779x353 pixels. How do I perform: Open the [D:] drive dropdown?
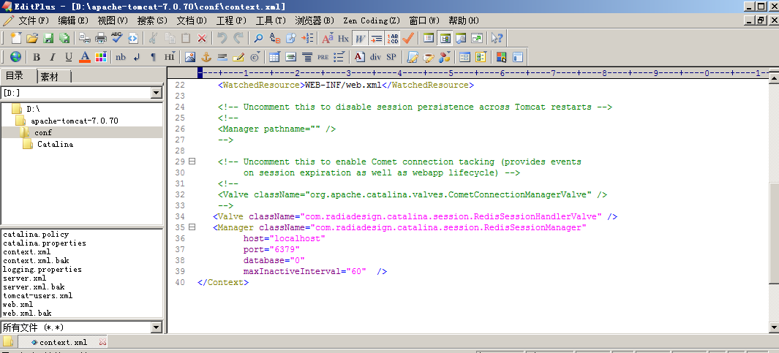click(x=157, y=93)
